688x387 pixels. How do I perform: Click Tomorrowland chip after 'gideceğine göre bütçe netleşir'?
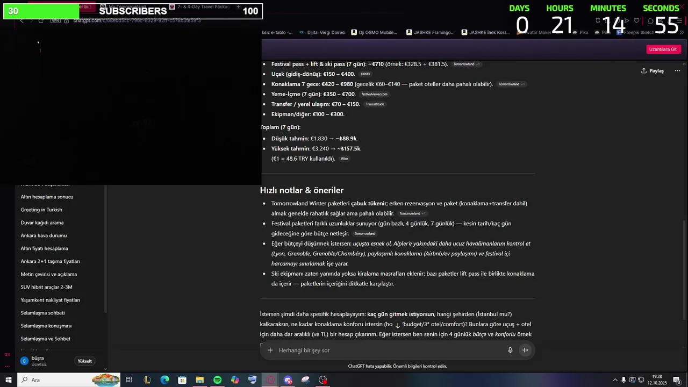click(364, 234)
